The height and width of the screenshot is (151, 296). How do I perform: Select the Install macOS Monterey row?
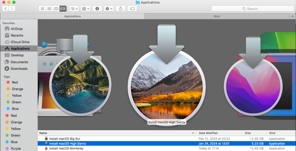click(167, 148)
